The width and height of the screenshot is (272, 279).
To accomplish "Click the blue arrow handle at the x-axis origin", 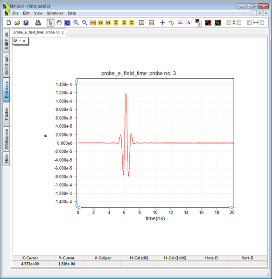I will pyautogui.click(x=79, y=207).
